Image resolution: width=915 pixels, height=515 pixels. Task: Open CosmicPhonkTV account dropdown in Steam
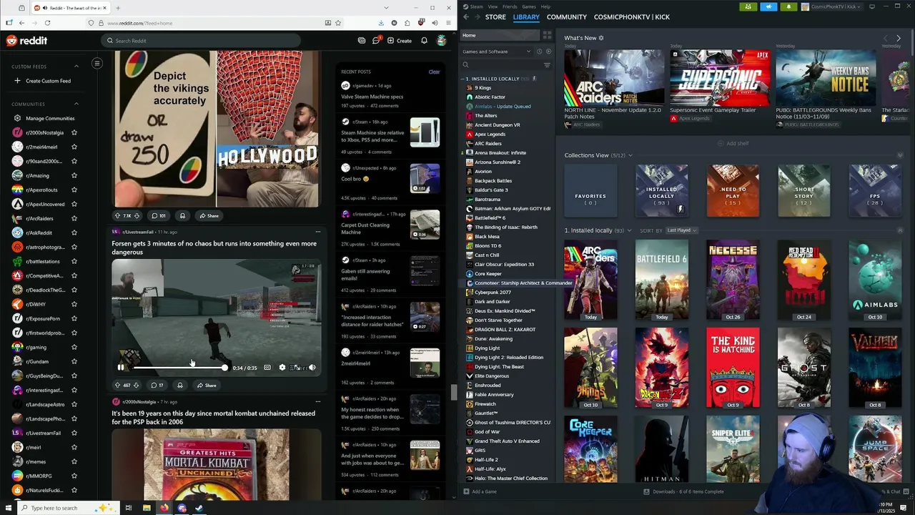(x=832, y=6)
